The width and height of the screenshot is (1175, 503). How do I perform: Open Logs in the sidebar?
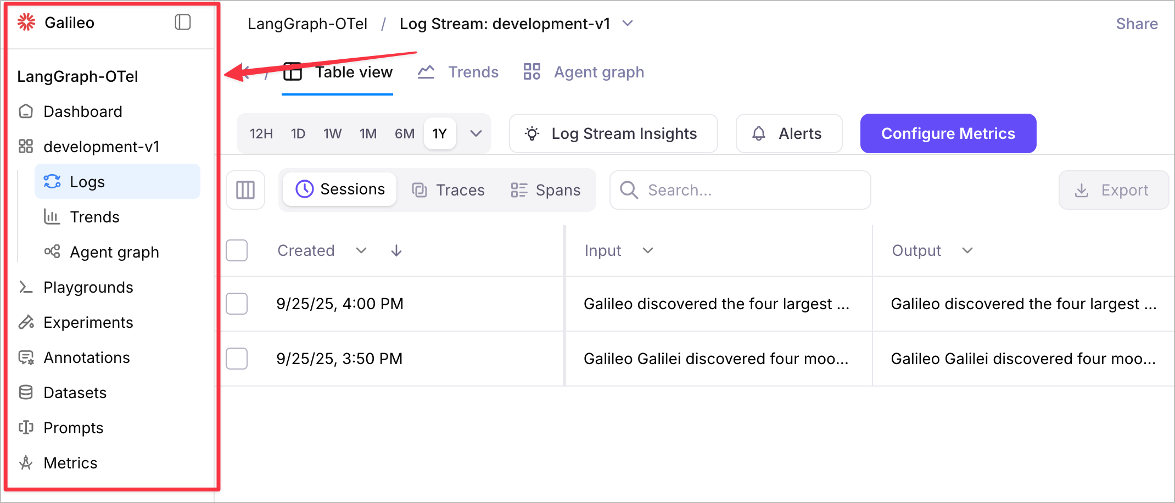point(117,182)
